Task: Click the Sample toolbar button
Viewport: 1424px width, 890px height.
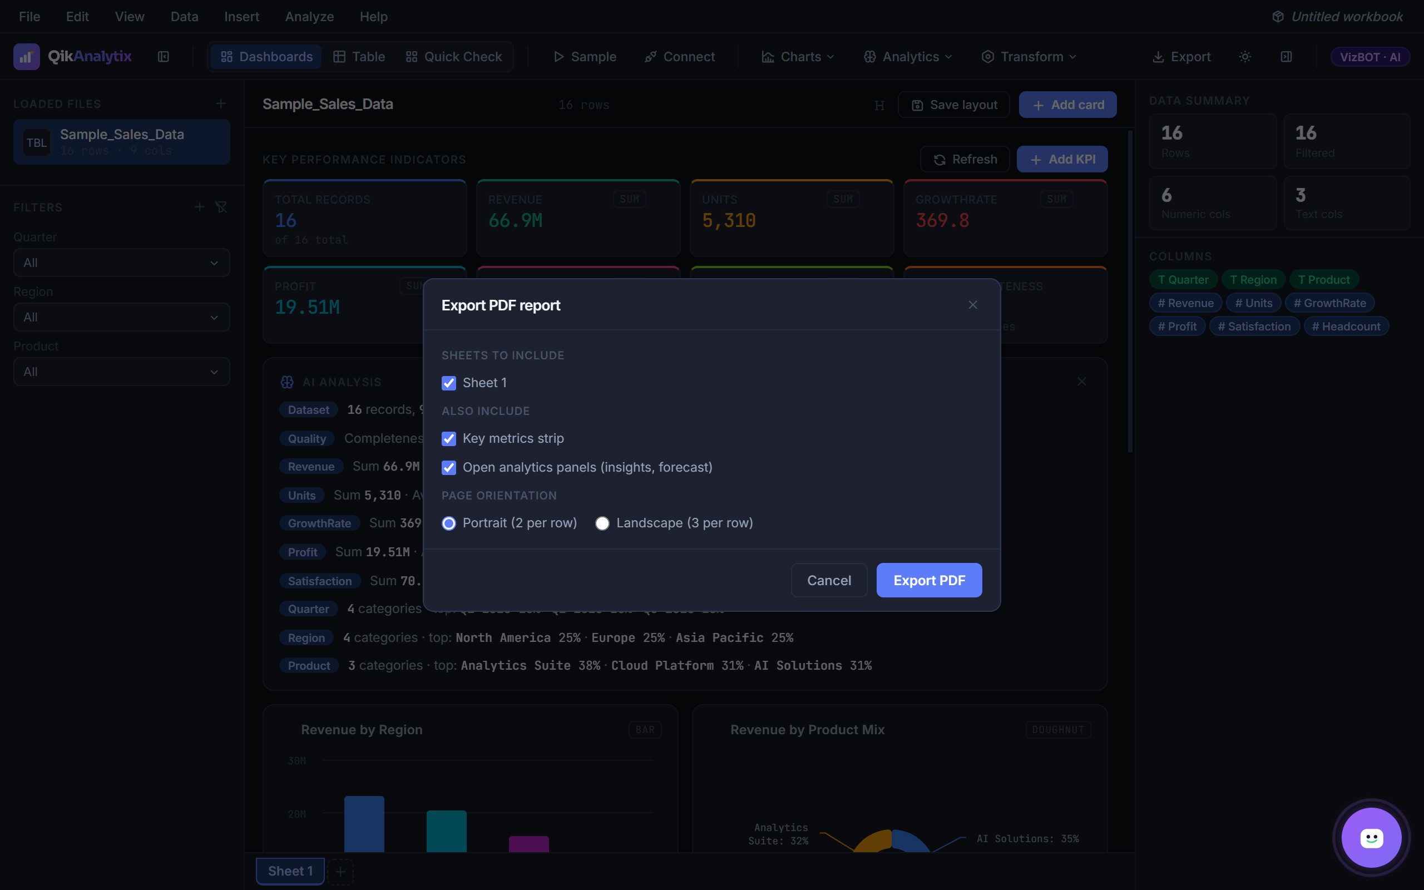Action: point(585,57)
